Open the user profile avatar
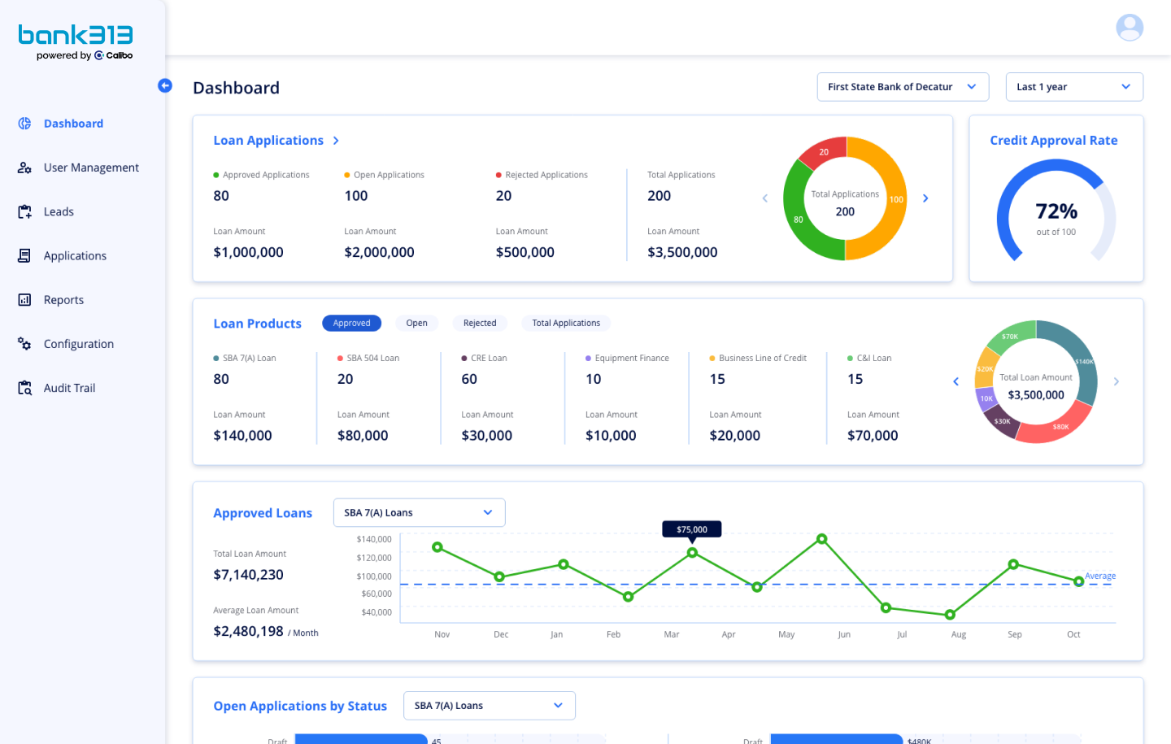The height and width of the screenshot is (744, 1171). click(x=1130, y=28)
